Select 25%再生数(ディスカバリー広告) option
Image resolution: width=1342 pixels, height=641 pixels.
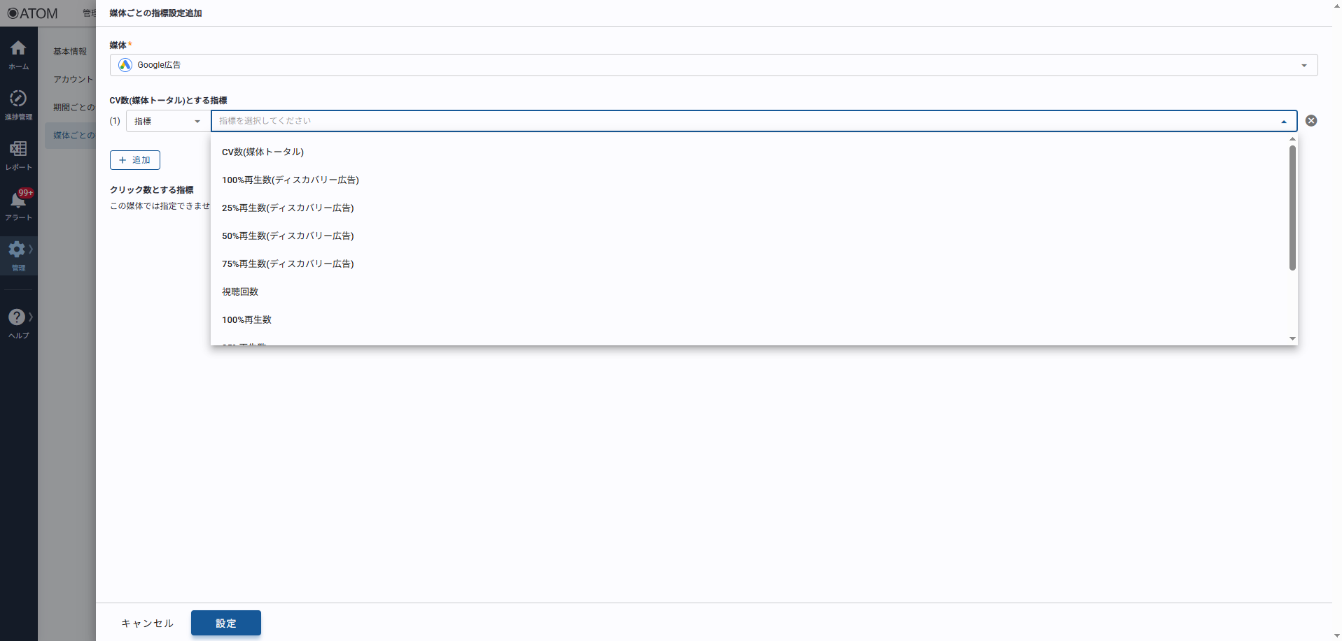[x=288, y=208]
